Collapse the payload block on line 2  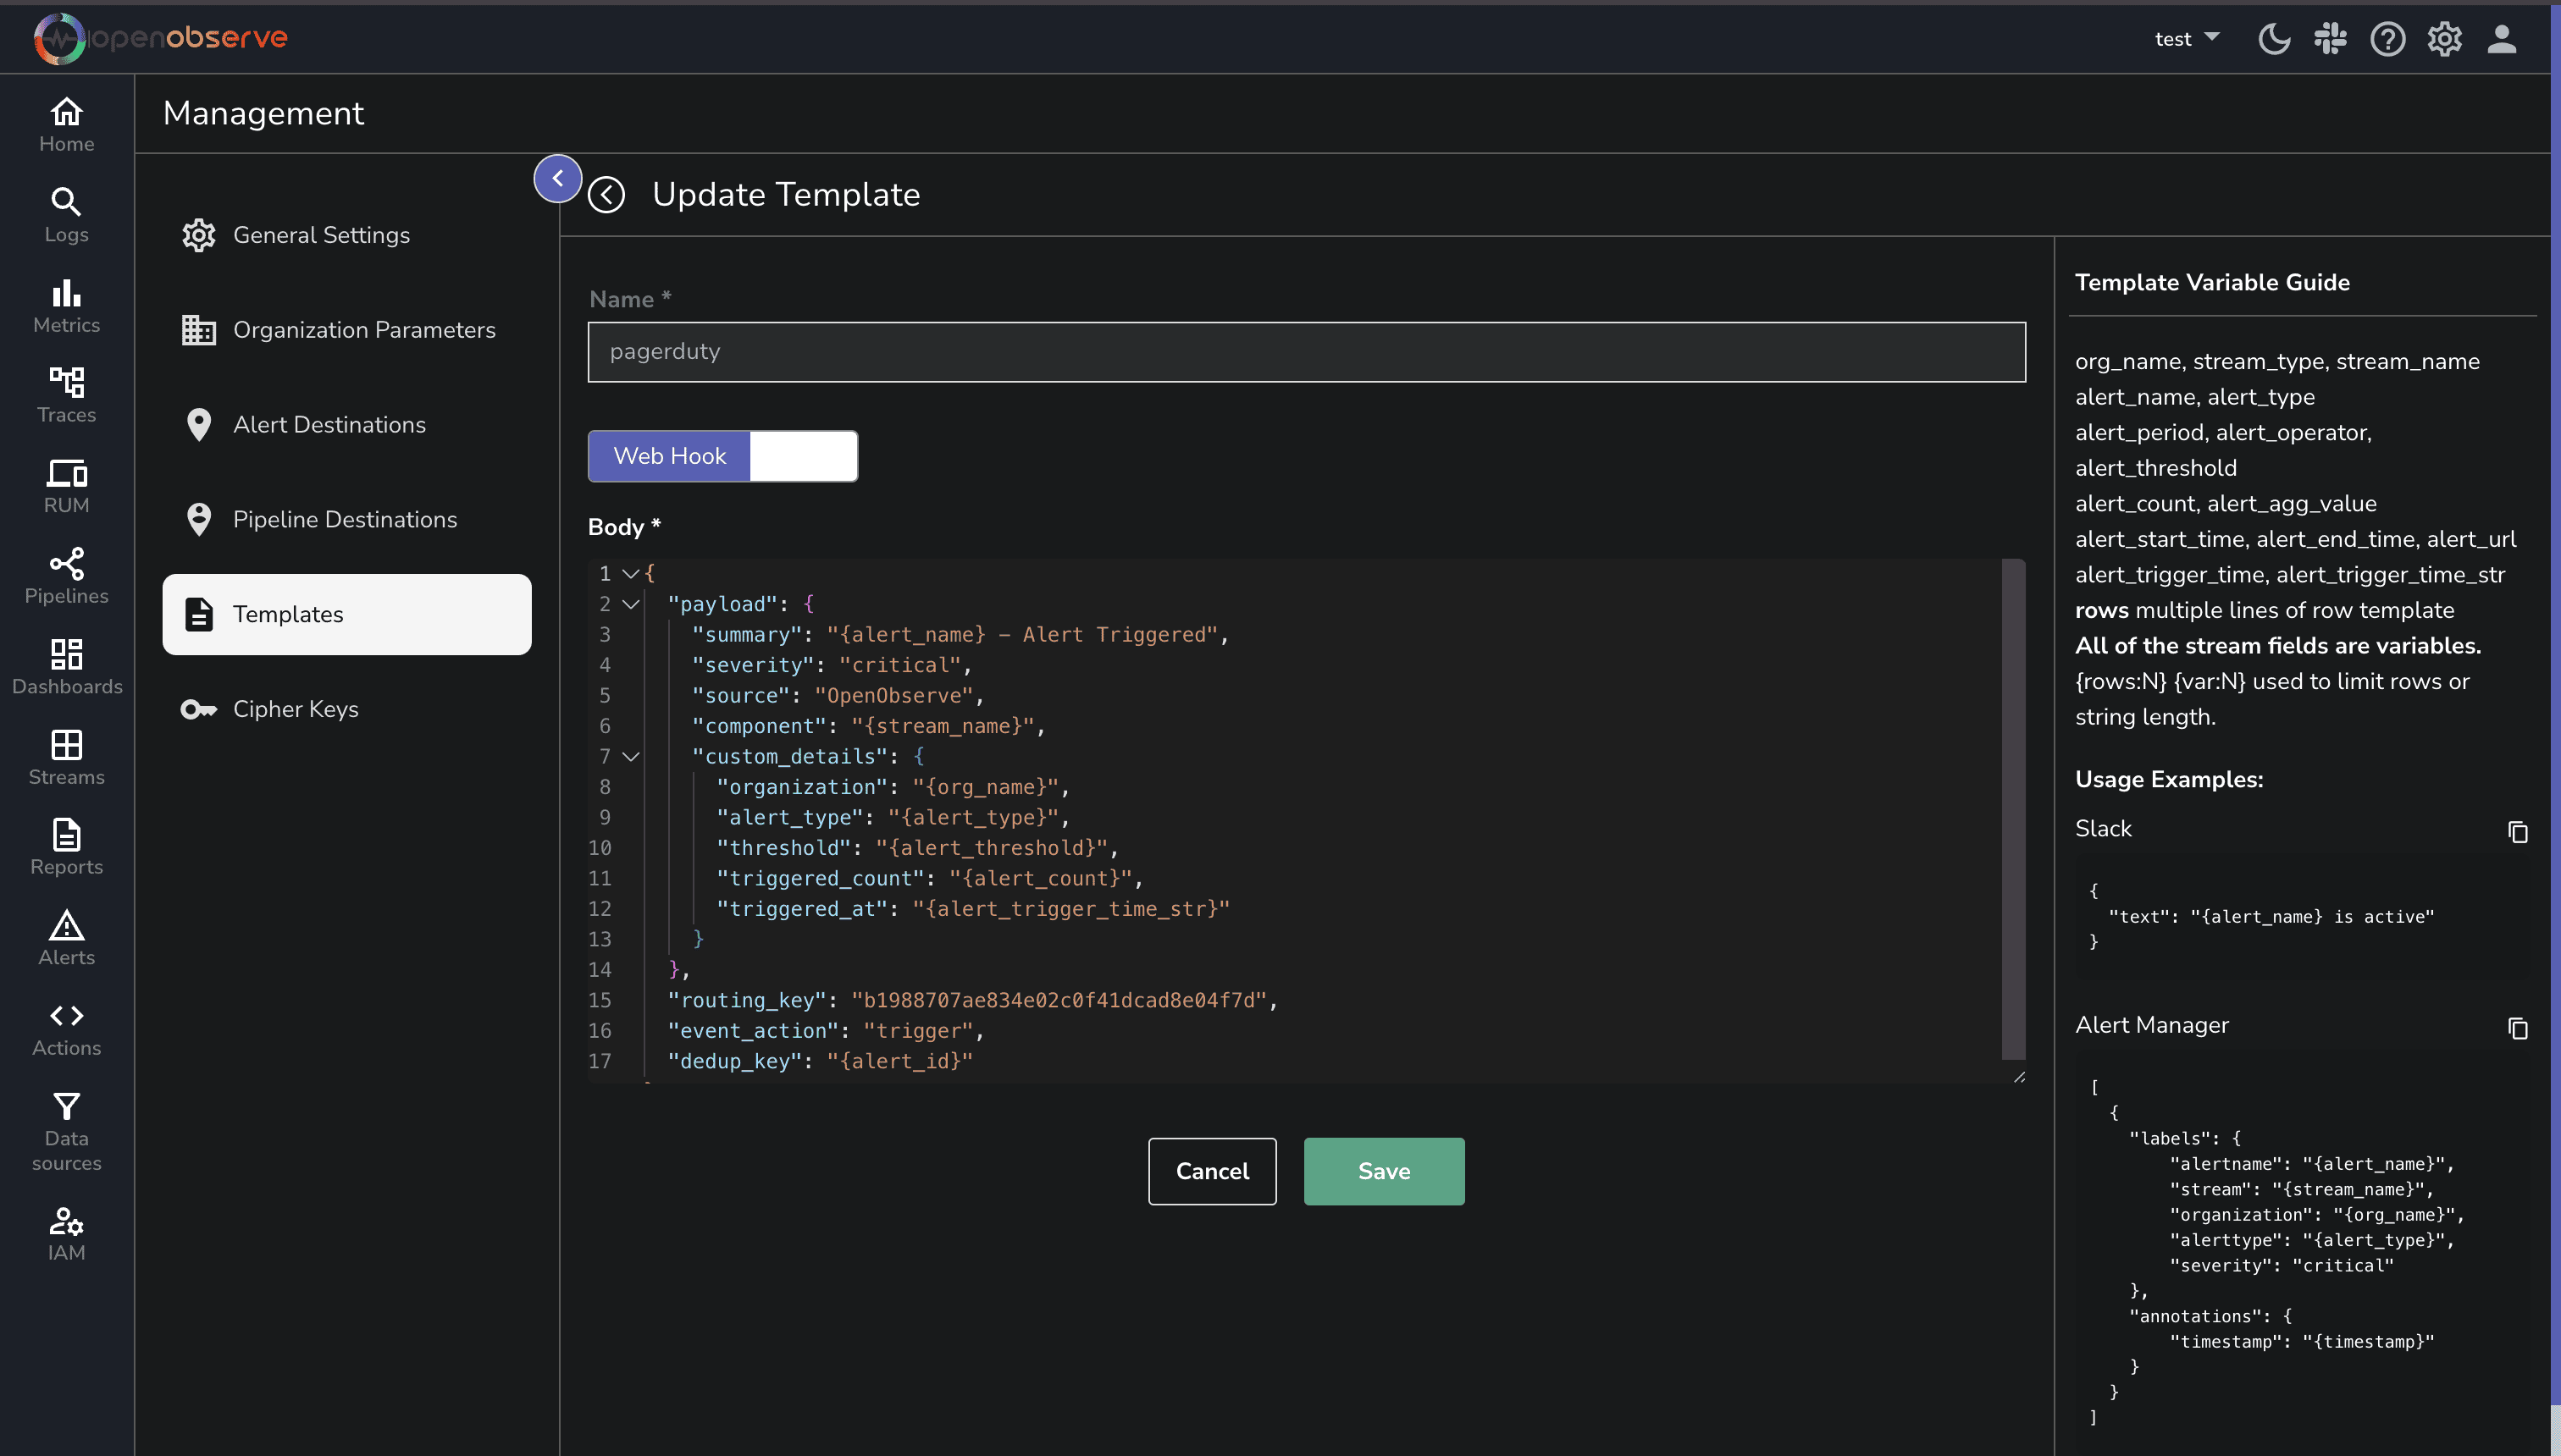pyautogui.click(x=630, y=604)
